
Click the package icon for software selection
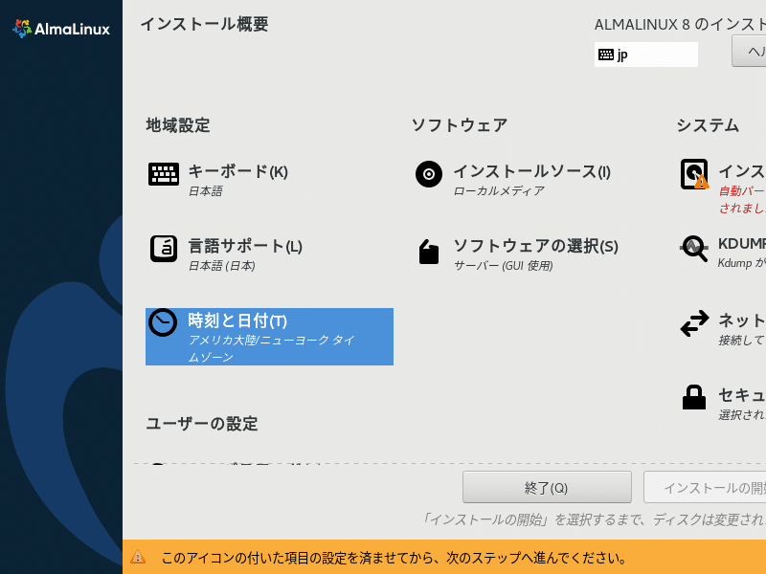(x=429, y=252)
